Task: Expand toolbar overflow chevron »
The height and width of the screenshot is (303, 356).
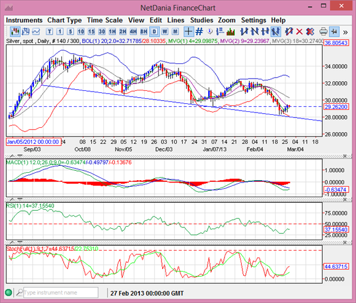Action: pyautogui.click(x=346, y=32)
